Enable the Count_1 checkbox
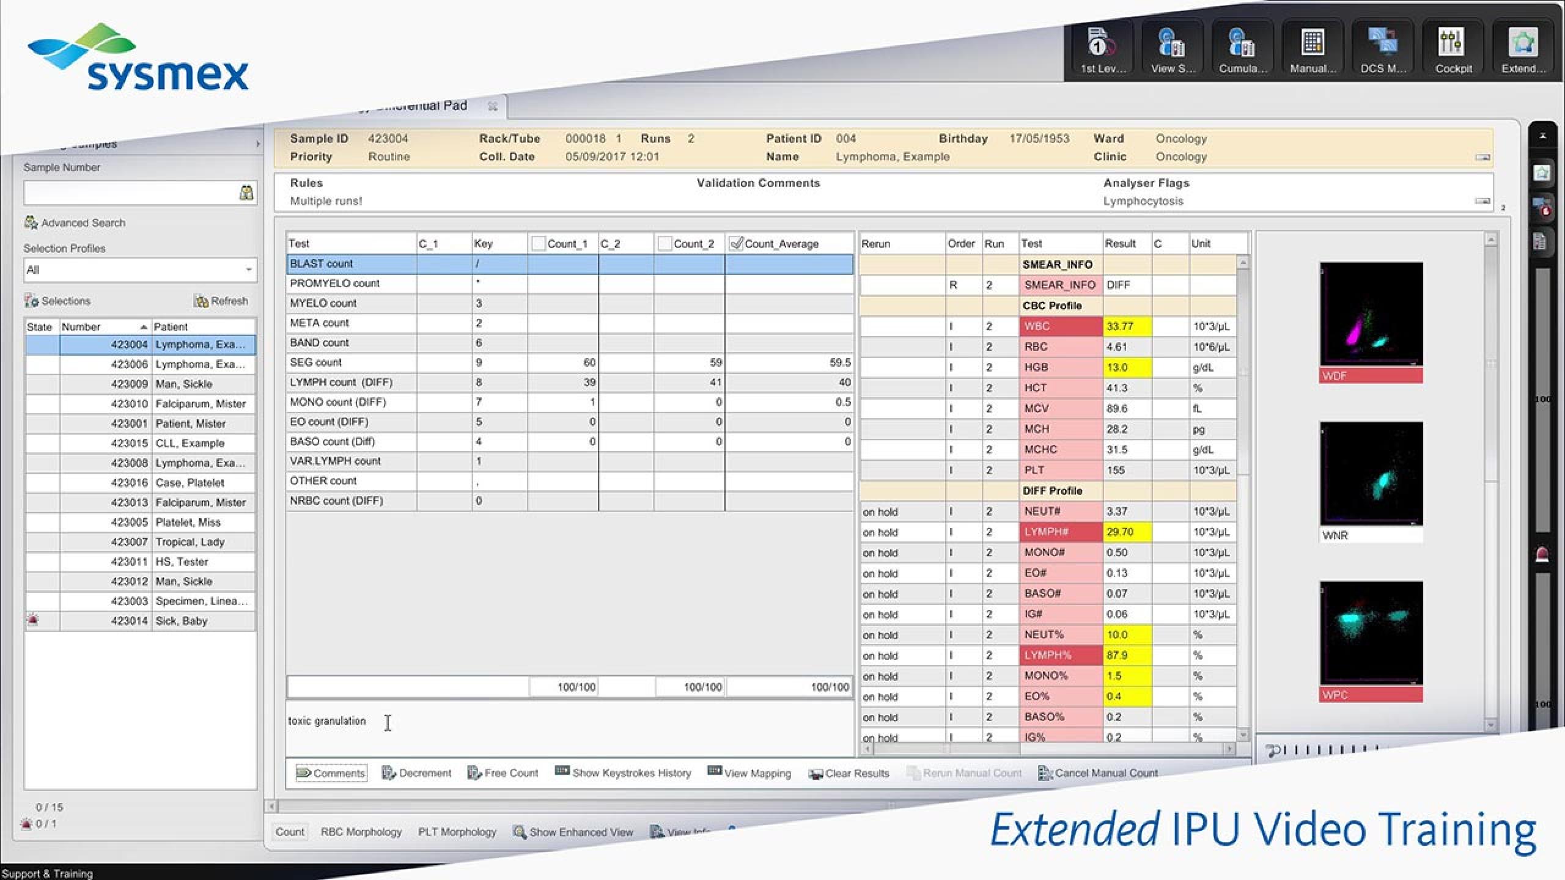The width and height of the screenshot is (1565, 880). pos(538,244)
